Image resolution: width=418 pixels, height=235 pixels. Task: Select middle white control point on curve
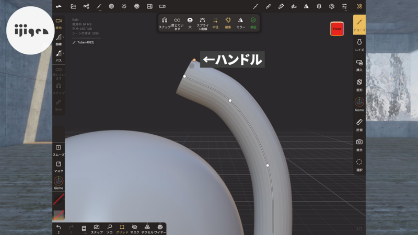[x=230, y=100]
